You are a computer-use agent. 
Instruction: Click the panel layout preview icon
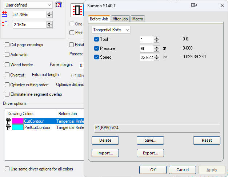click(77, 10)
